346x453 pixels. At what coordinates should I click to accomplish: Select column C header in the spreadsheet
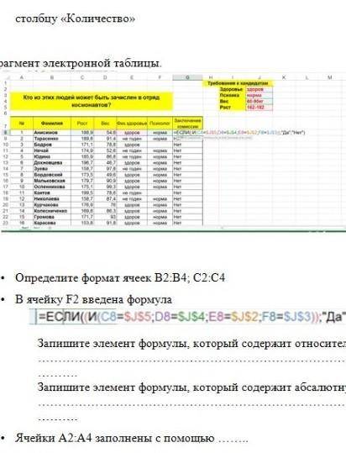click(82, 77)
